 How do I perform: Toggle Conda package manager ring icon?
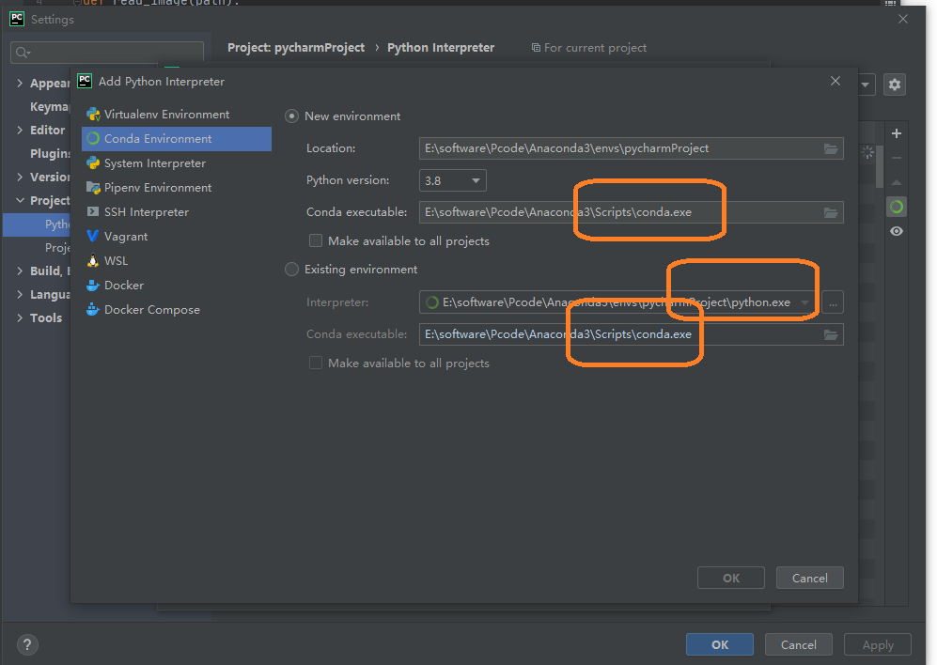(897, 207)
